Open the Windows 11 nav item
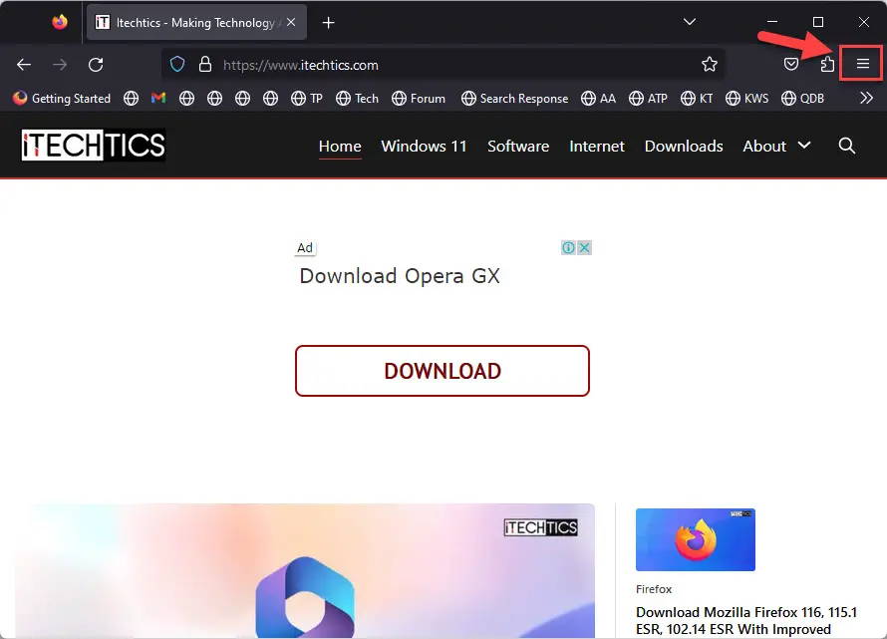887x639 pixels. coord(424,146)
